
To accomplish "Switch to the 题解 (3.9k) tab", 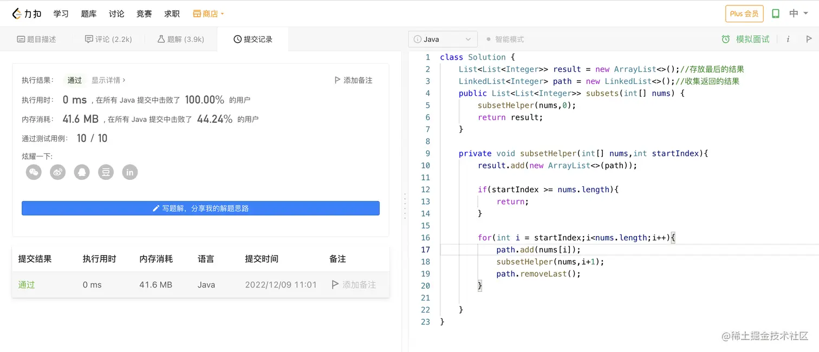I will click(x=181, y=40).
